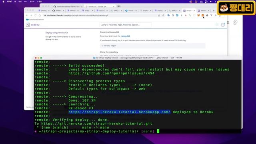Select the heroku cli Google tab in the rear window

100,6
